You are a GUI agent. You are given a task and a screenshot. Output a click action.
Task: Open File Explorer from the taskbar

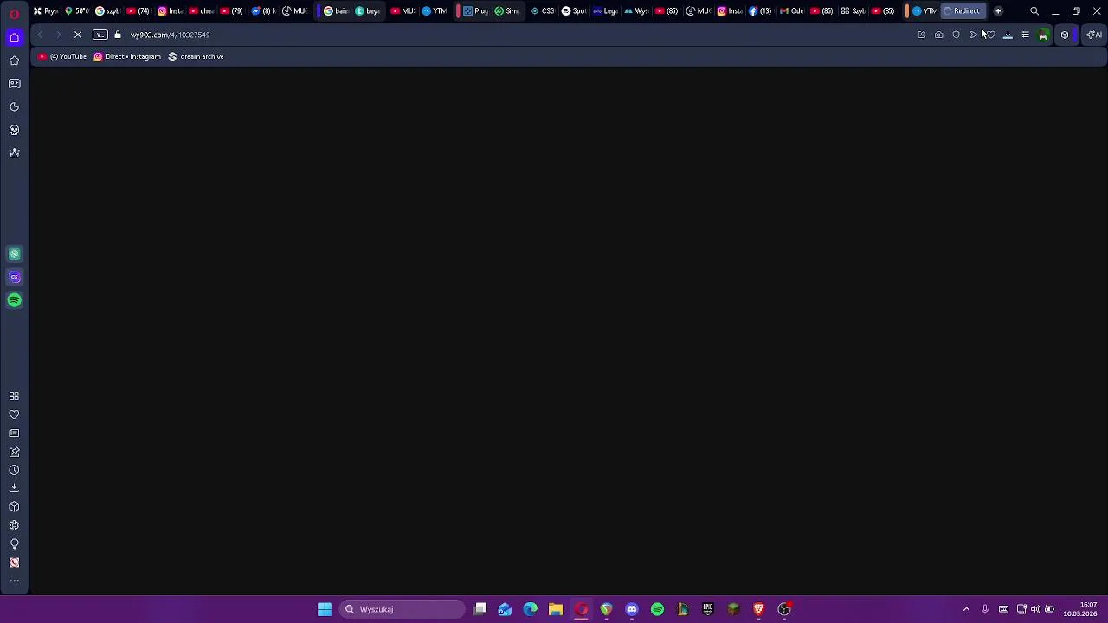[556, 609]
